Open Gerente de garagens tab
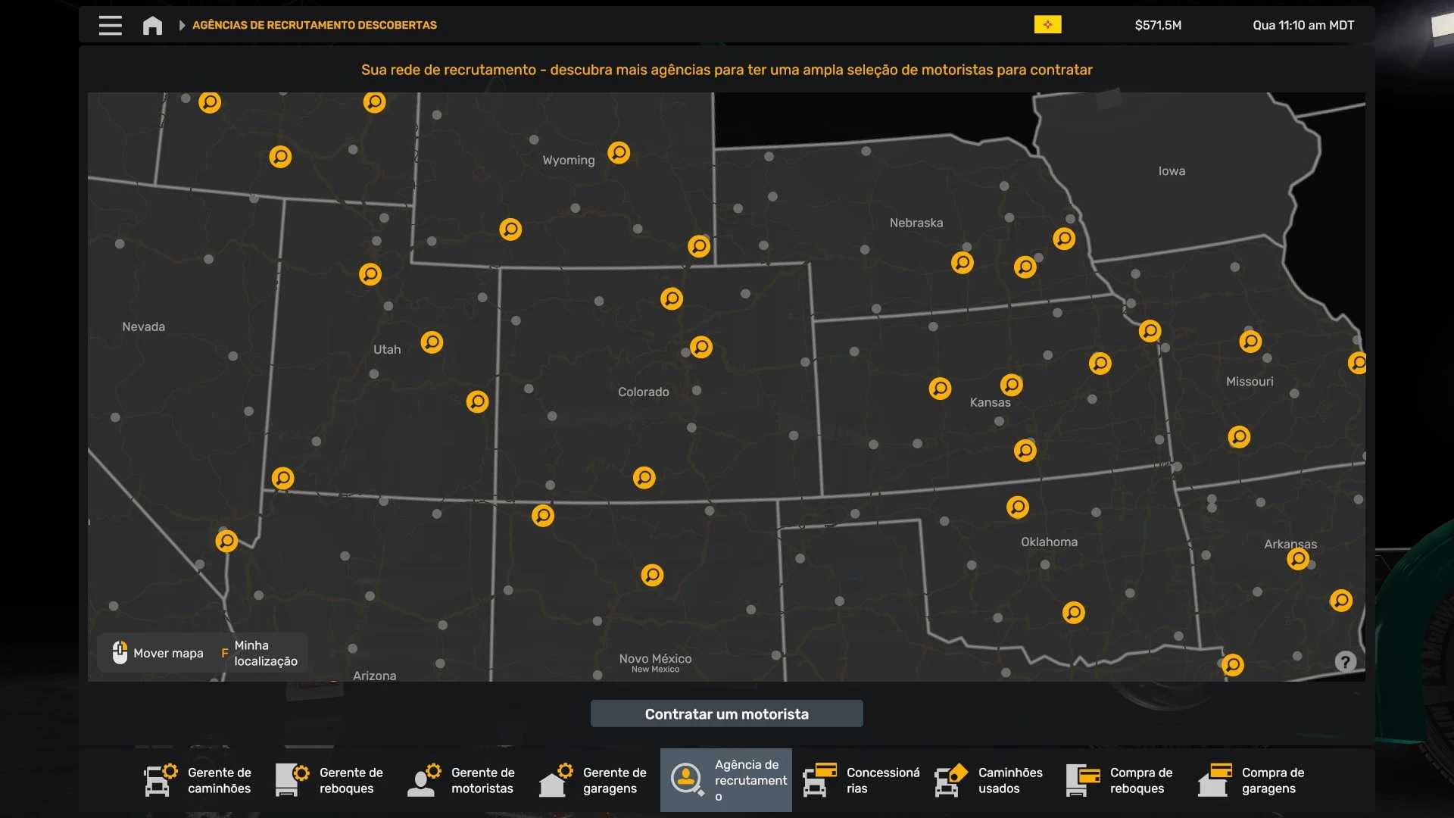 (x=594, y=780)
